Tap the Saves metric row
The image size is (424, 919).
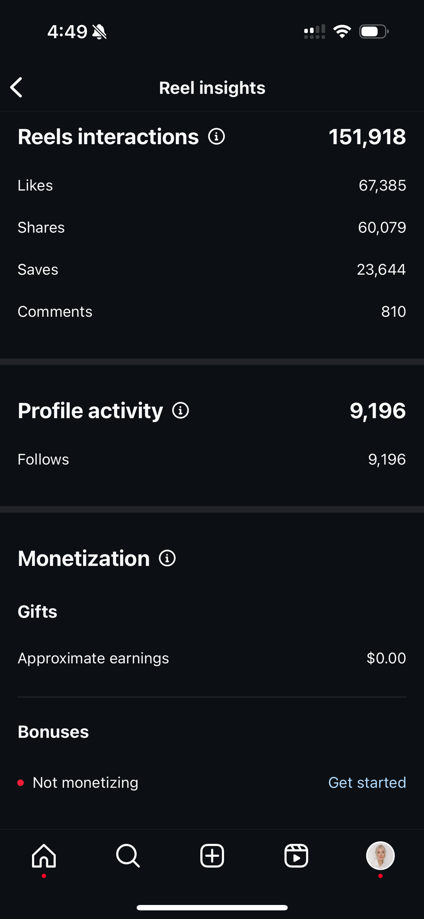[x=212, y=270]
